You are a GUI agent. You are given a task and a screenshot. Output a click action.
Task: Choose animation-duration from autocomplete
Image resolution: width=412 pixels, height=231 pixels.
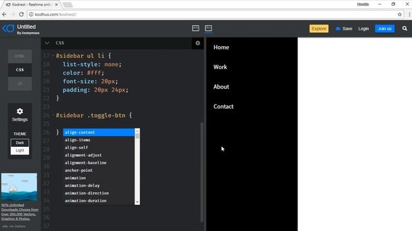pyautogui.click(x=98, y=201)
